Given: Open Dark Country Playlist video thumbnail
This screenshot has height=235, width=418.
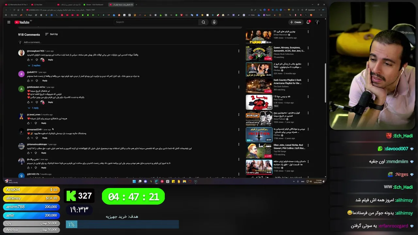Looking at the screenshot, I should coord(259,86).
